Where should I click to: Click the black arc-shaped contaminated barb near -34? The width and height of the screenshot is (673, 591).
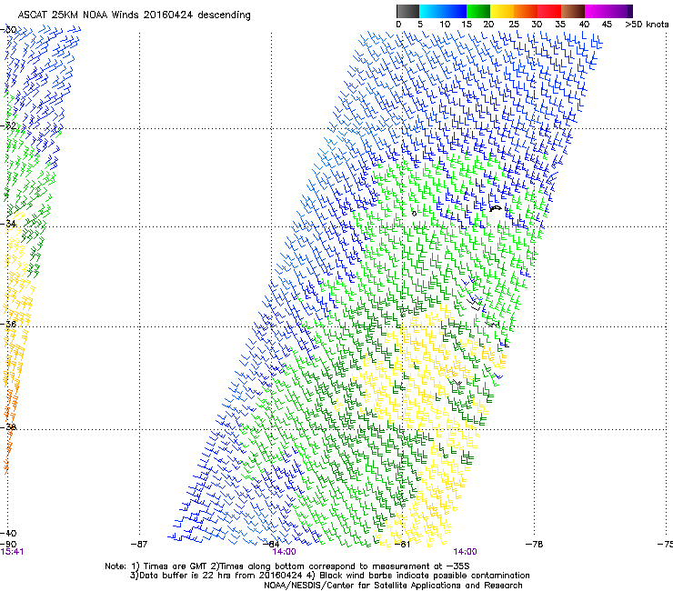tap(496, 208)
